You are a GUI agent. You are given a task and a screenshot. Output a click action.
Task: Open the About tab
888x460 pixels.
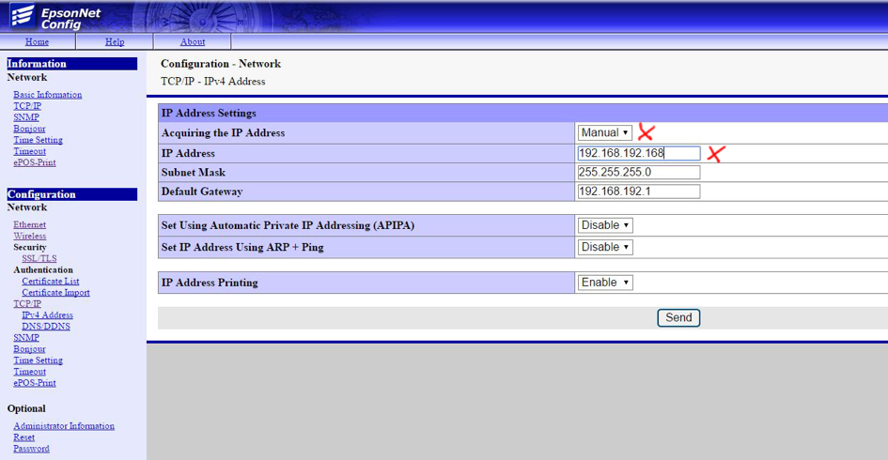(192, 42)
